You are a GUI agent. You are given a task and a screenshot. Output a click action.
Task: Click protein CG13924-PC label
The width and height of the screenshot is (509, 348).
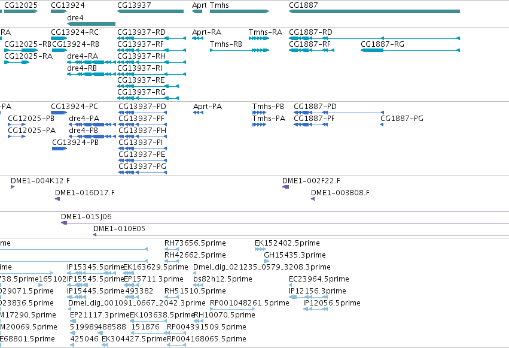pyautogui.click(x=74, y=107)
